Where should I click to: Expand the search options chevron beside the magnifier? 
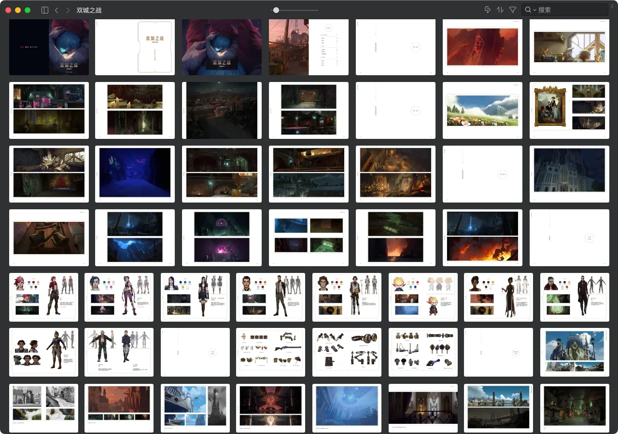(535, 10)
